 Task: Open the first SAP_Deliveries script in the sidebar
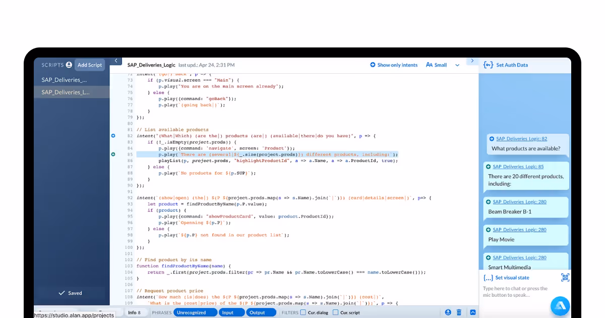click(72, 79)
